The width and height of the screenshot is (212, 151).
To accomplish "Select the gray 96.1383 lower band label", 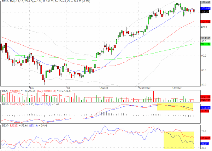I will point(206,38).
